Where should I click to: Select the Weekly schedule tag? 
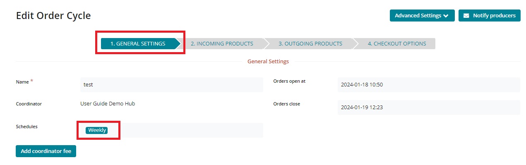(x=97, y=130)
